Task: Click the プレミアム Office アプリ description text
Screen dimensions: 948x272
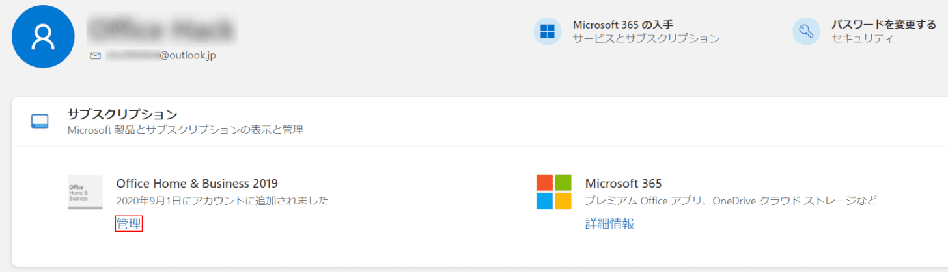Action: [731, 201]
